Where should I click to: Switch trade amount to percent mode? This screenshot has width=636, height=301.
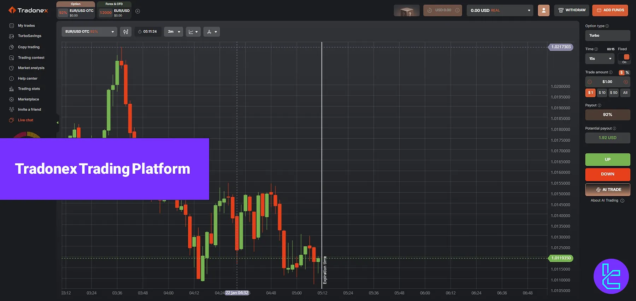click(x=627, y=73)
